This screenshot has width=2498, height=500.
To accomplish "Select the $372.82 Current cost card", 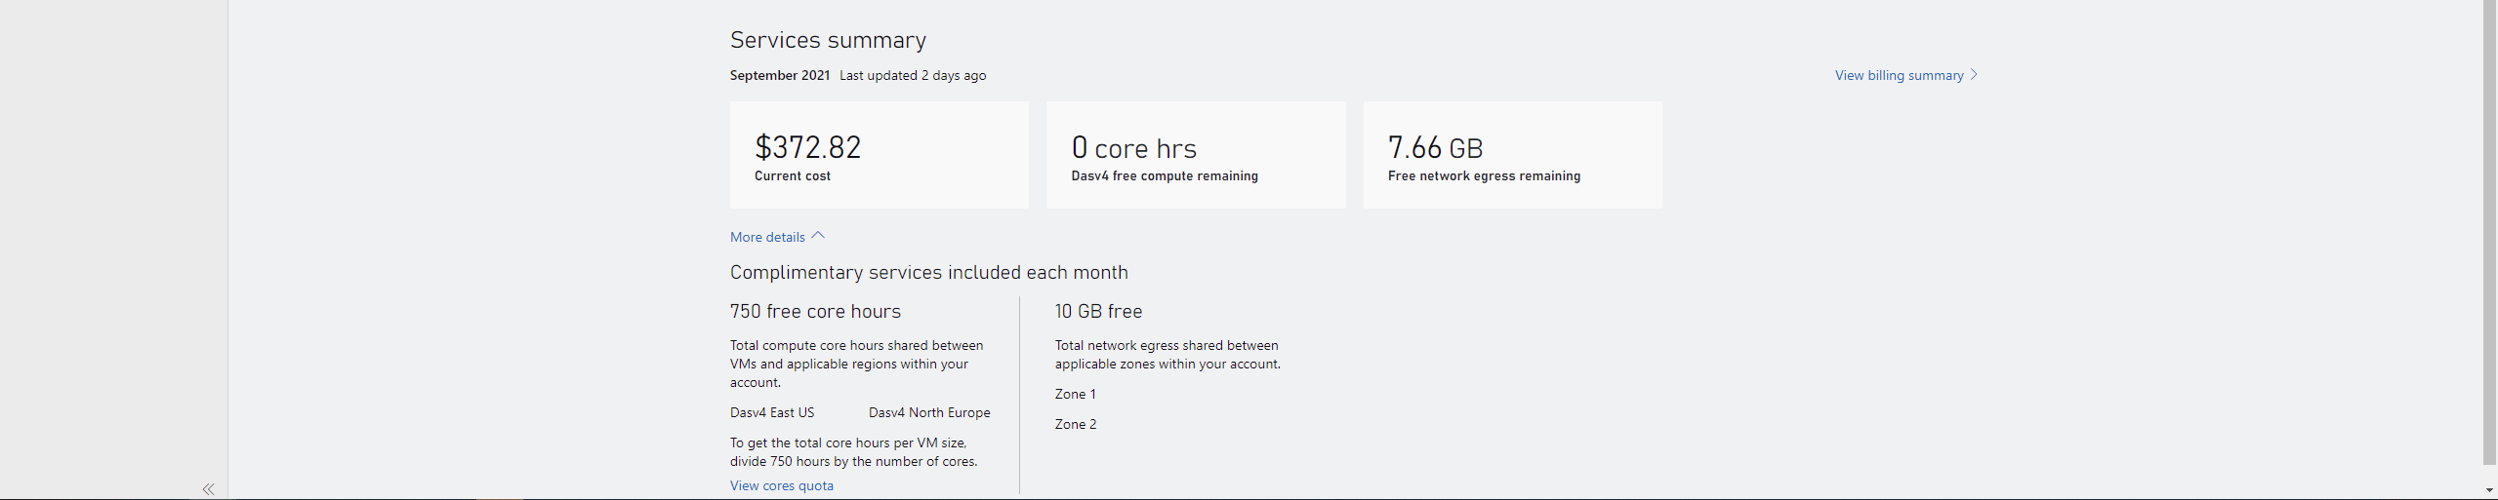I will click(880, 155).
